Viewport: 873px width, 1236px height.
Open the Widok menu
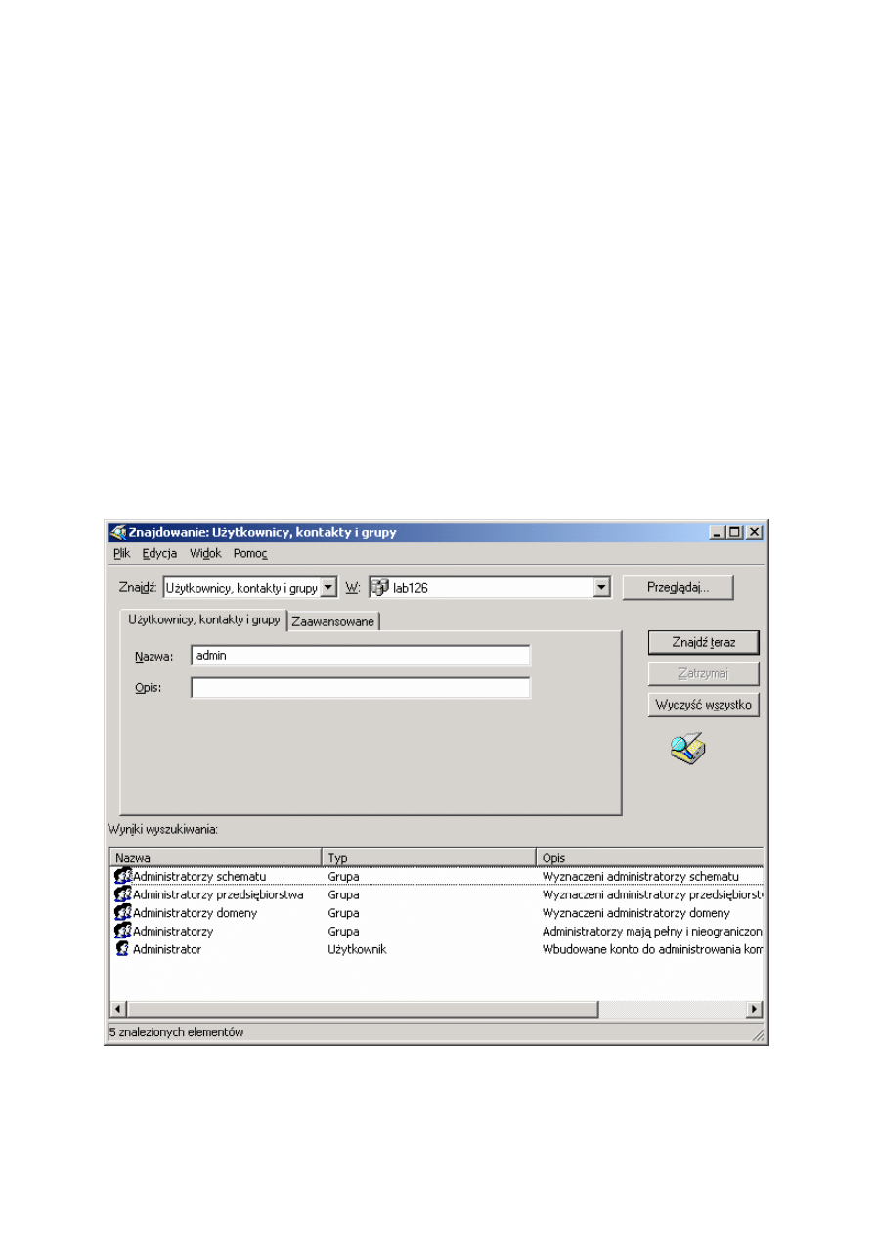pyautogui.click(x=205, y=554)
